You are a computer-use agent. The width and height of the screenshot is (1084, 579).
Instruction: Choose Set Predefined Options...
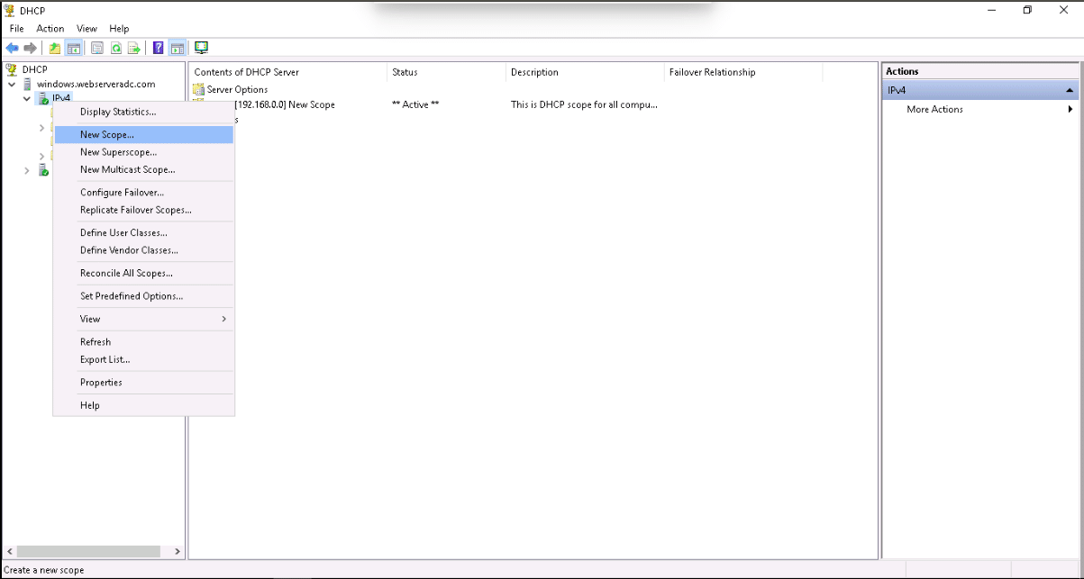[144, 295]
